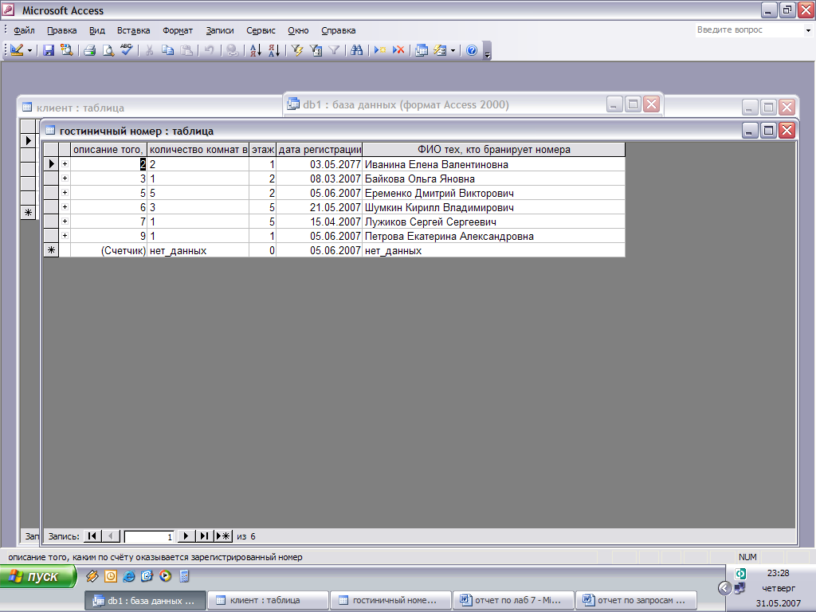The height and width of the screenshot is (612, 816).
Task: Open 'отчет по лаб 7' Word taskbar item
Action: [x=514, y=600]
